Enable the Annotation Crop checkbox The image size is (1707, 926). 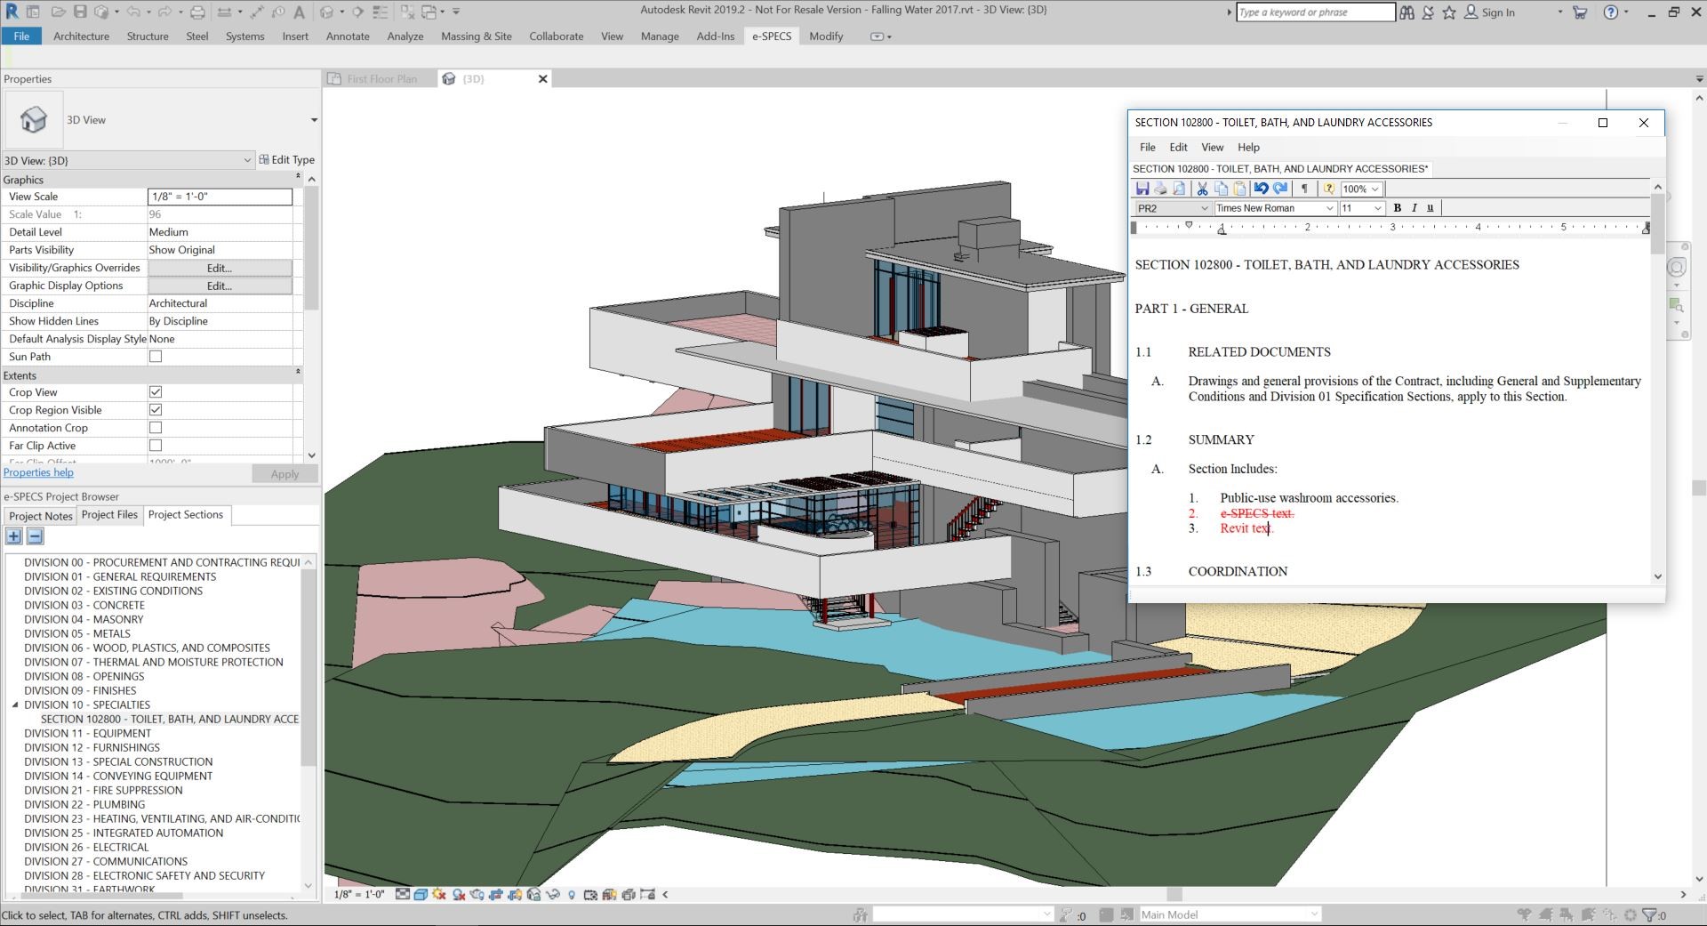(x=156, y=428)
